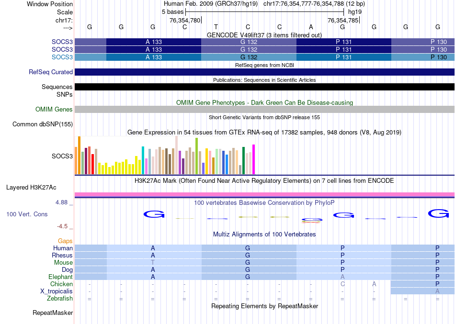Image resolution: width=455 pixels, height=324 pixels.
Task: Click codon P 131 in the light-blue SOCS3 row
Action: click(343, 57)
